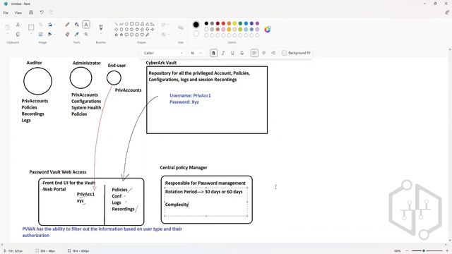Image resolution: width=452 pixels, height=254 pixels.
Task: Click the share icon at top right
Action: coord(447,13)
